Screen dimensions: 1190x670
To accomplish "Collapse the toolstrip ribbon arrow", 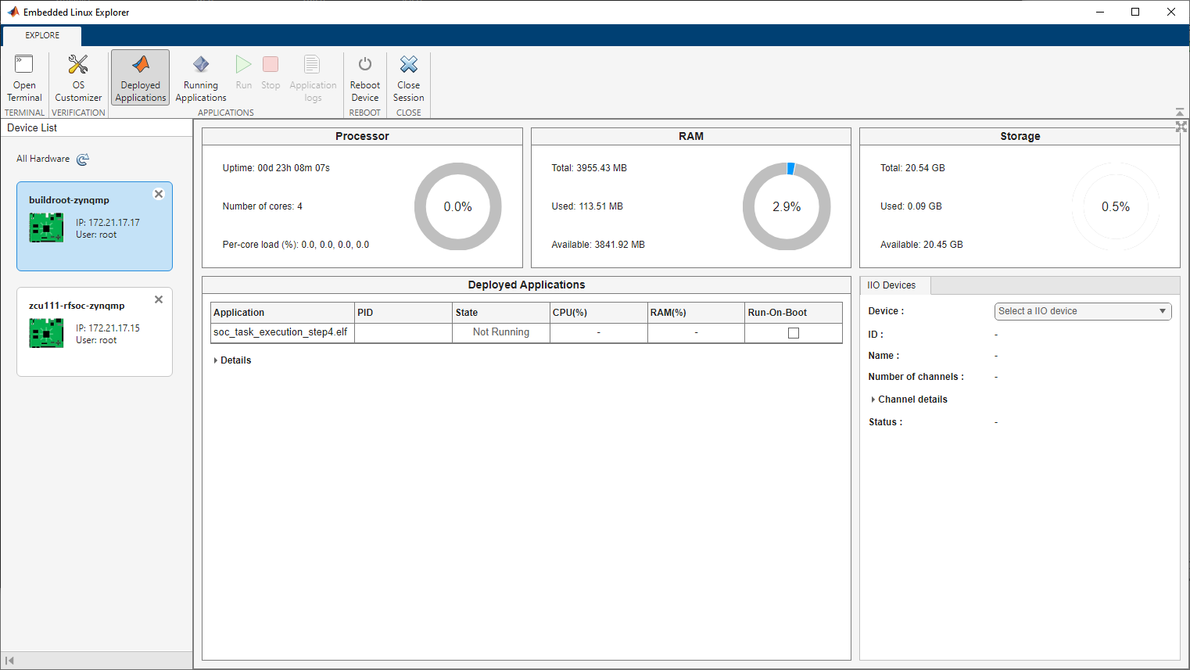I will (1180, 113).
